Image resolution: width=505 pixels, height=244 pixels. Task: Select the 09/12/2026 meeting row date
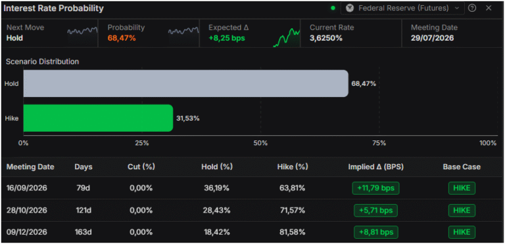[x=27, y=232]
